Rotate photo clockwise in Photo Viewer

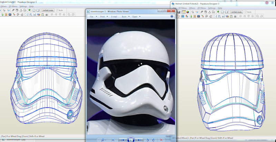coord(153,140)
